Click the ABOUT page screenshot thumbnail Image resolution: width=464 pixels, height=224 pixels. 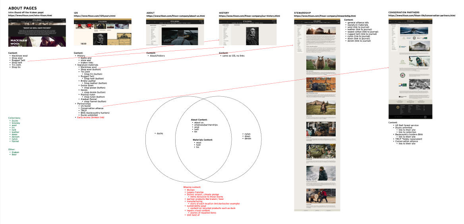pos(175,32)
